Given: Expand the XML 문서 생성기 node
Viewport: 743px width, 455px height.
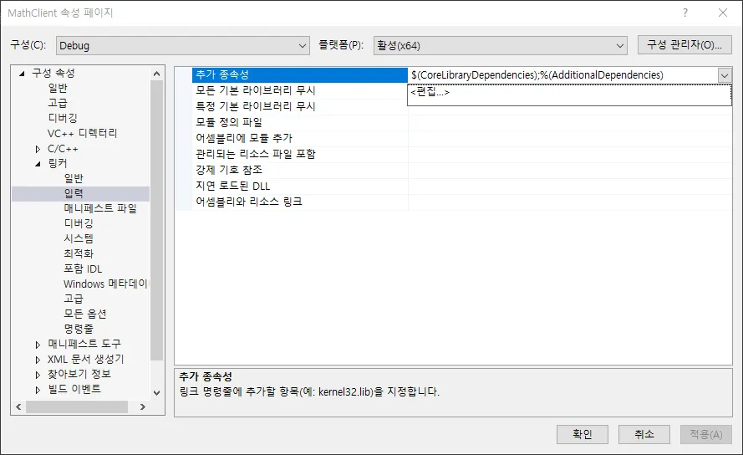Looking at the screenshot, I should [38, 360].
